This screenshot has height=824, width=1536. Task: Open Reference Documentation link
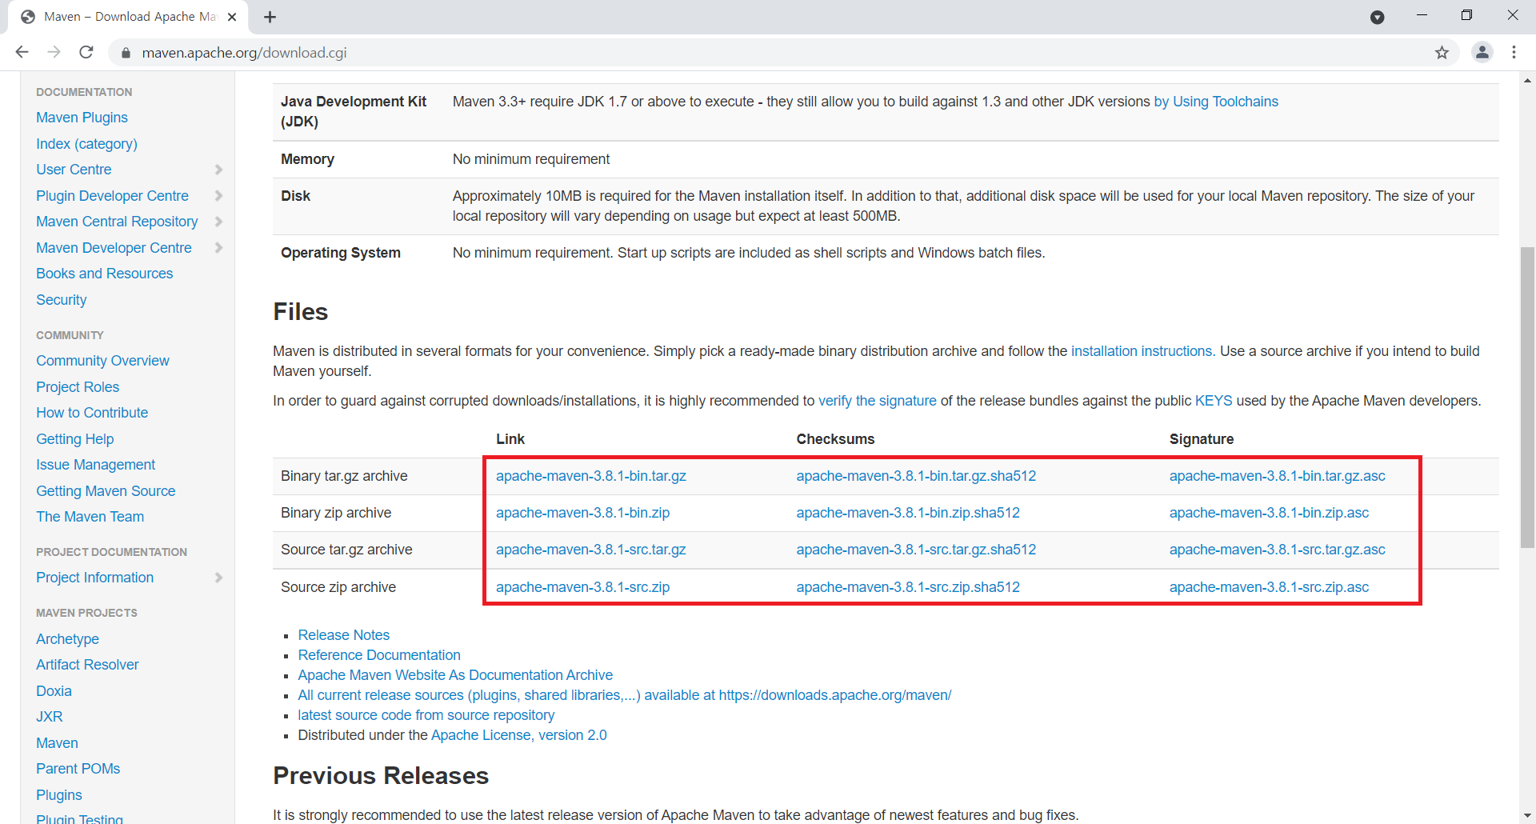point(379,655)
